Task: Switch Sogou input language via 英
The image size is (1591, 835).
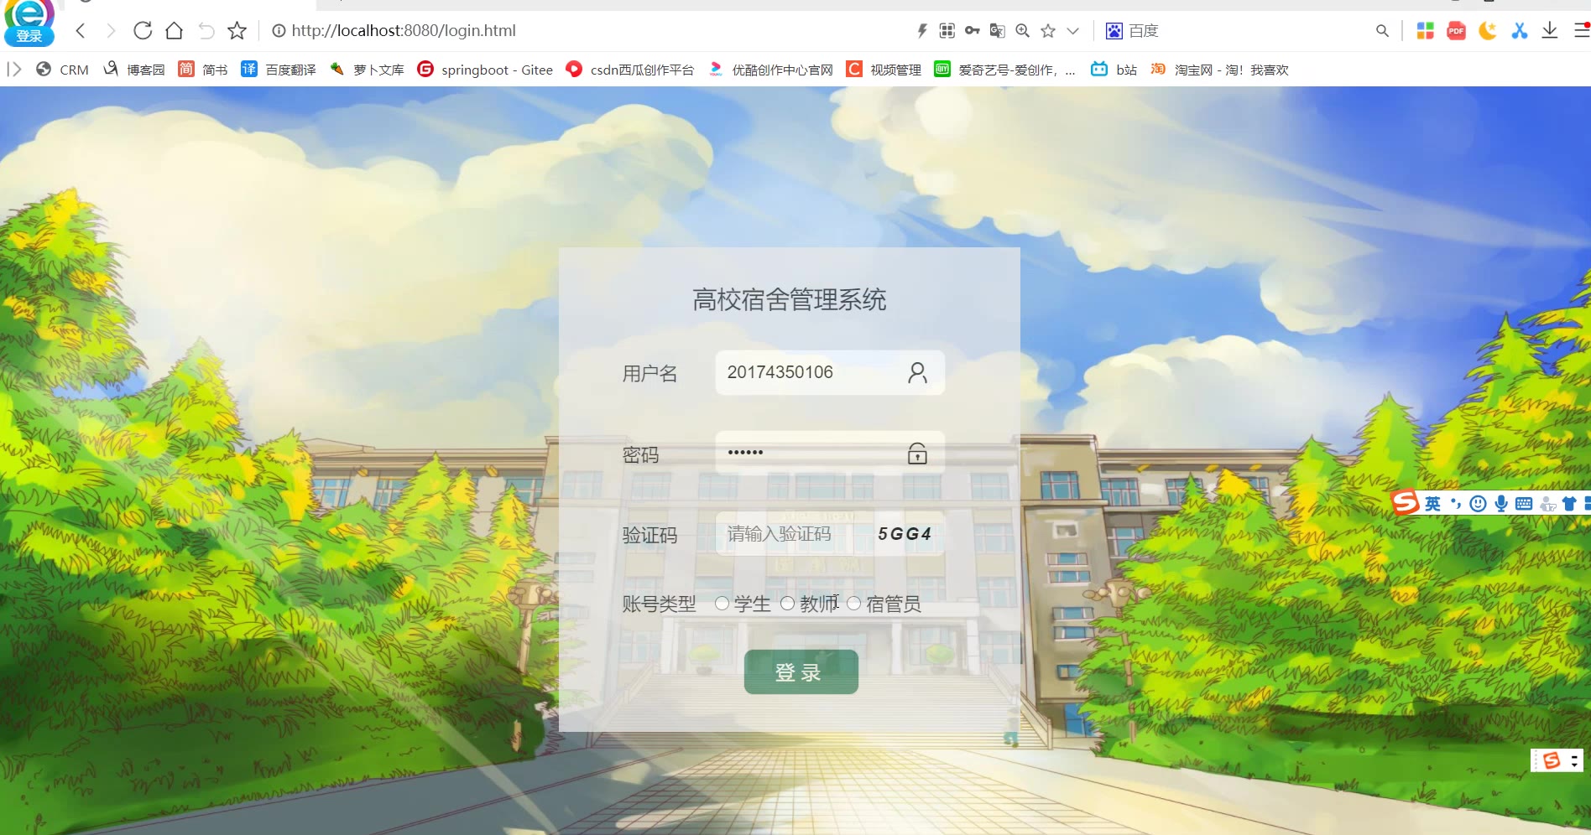Action: pos(1432,504)
